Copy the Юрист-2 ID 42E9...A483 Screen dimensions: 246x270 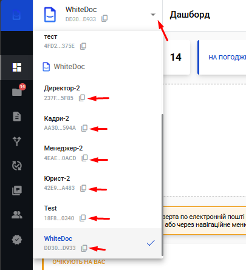(83, 188)
